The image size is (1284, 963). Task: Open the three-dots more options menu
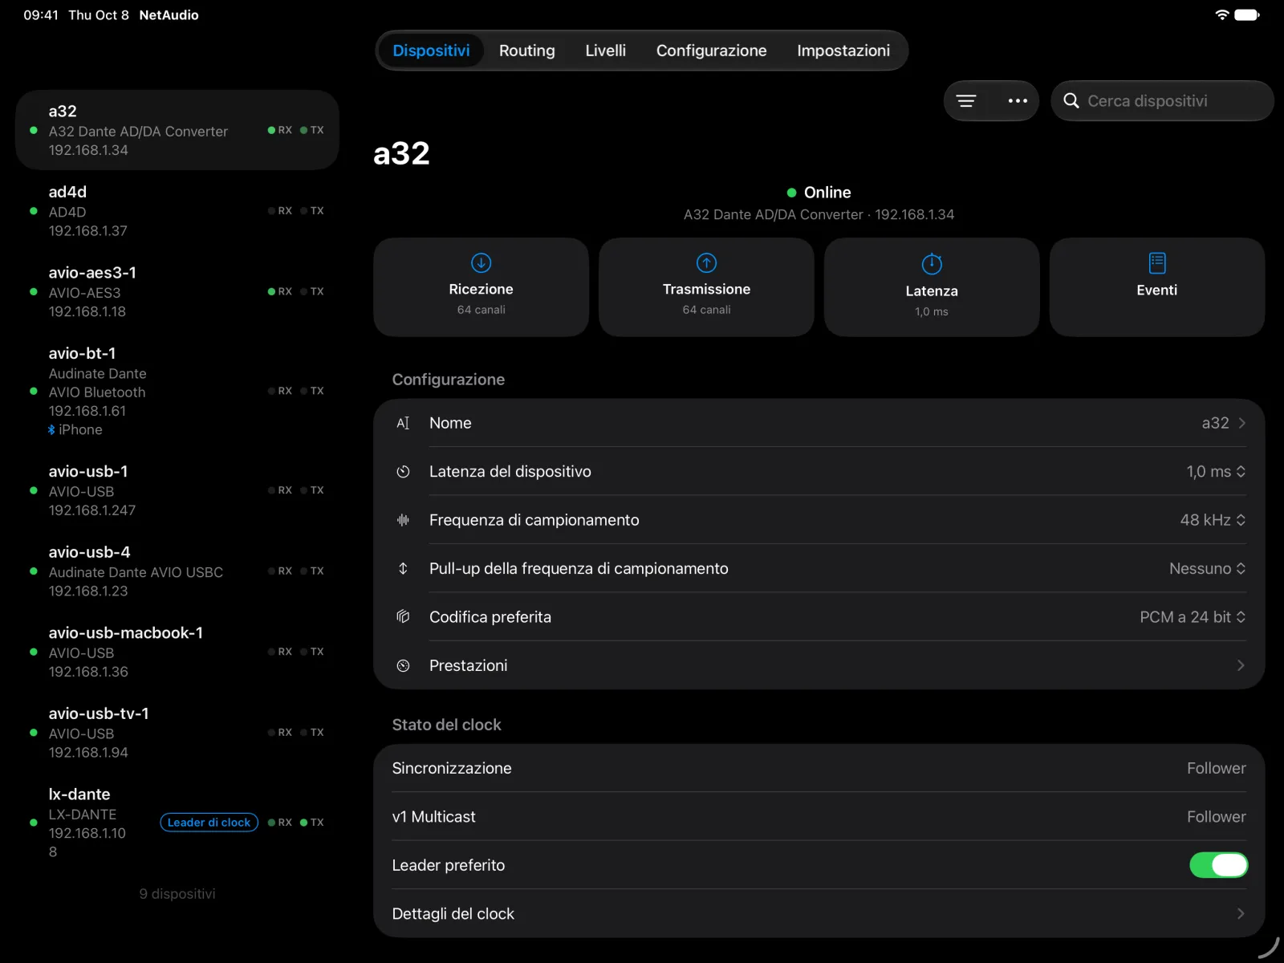1018,101
